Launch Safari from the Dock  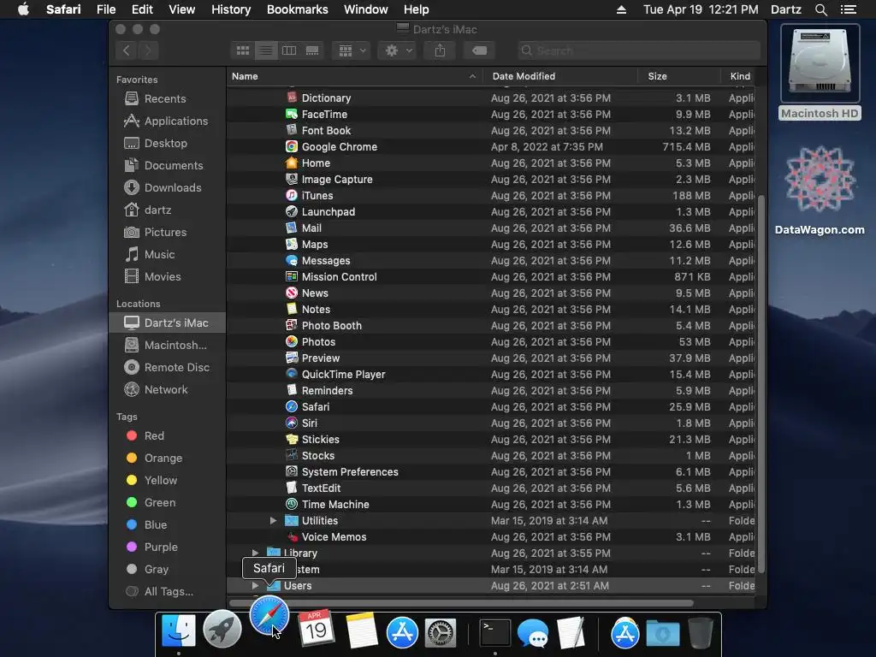point(269,616)
